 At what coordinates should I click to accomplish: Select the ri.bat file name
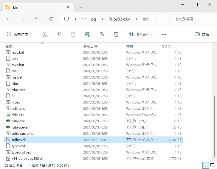15,102
